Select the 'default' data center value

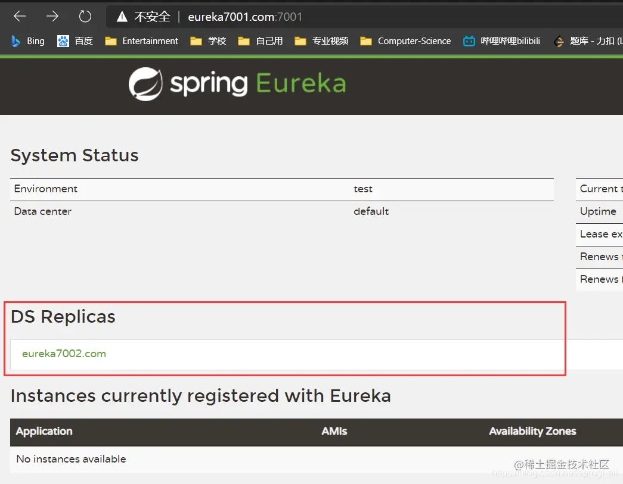point(371,211)
